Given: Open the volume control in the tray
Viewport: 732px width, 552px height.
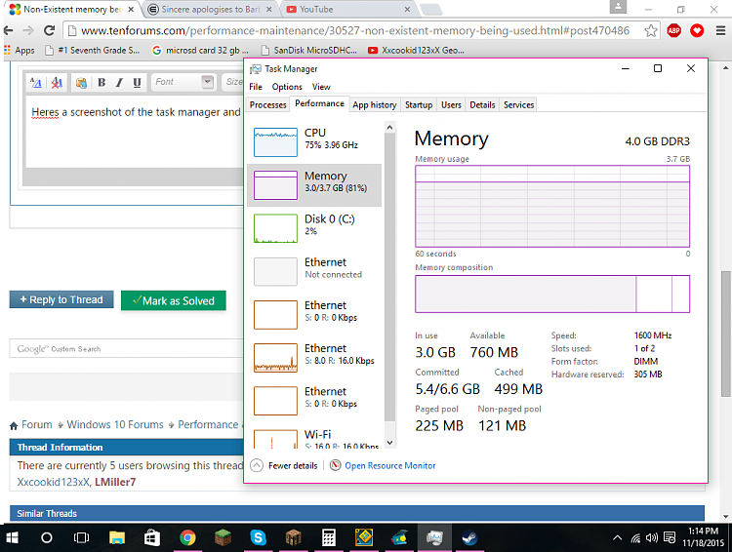Looking at the screenshot, I should tap(651, 538).
